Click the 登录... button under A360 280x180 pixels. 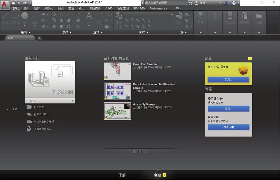pos(228,108)
